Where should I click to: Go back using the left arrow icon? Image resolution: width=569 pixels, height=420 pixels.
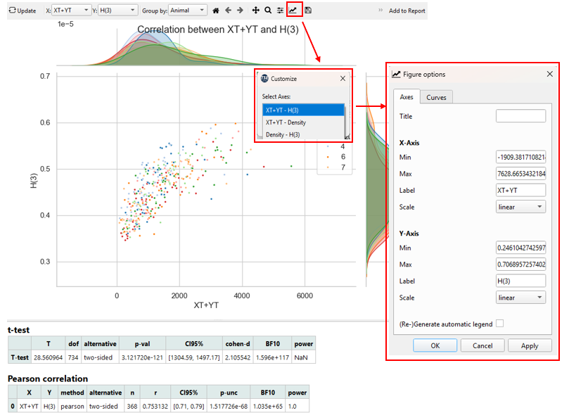[x=229, y=10]
